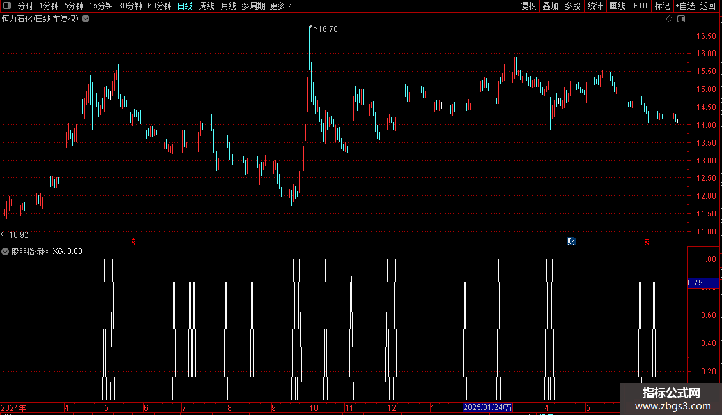Open the 统计 statistics tool
The height and width of the screenshot is (415, 722).
point(595,6)
